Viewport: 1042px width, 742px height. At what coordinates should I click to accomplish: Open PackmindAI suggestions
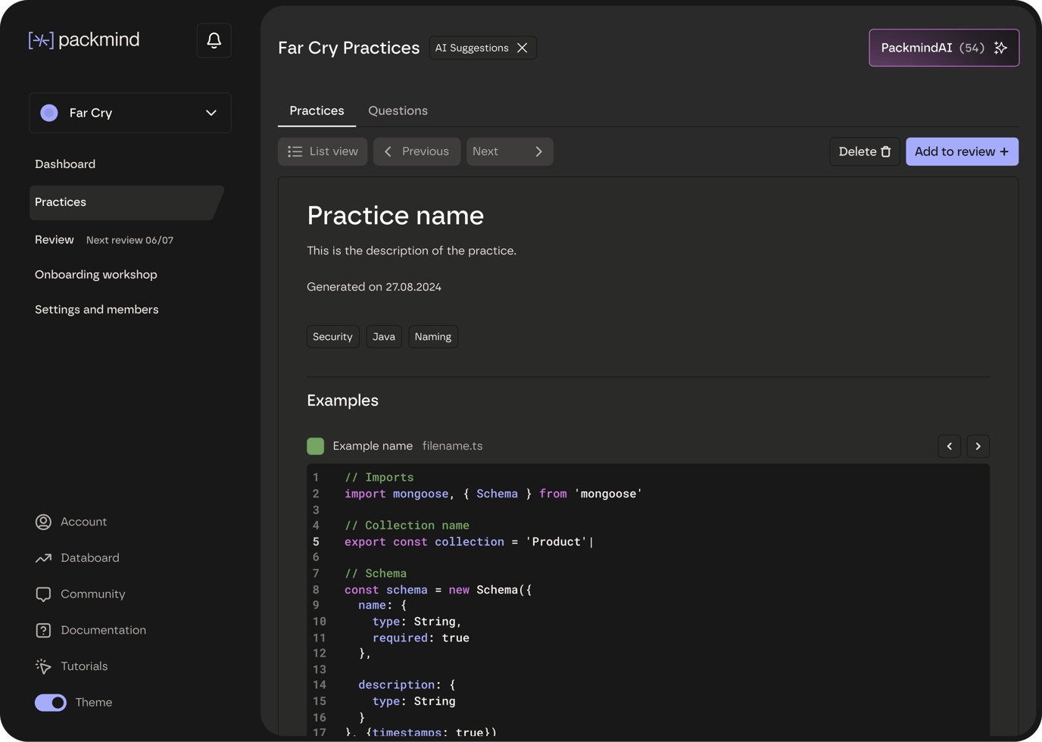(944, 48)
